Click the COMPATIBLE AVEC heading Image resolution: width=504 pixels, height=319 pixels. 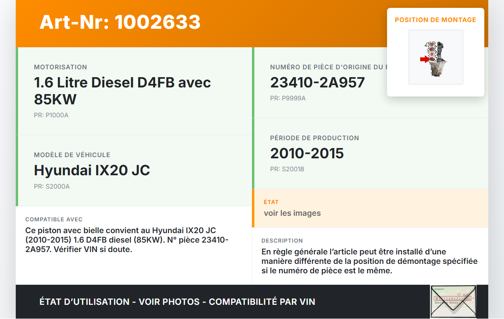[54, 219]
